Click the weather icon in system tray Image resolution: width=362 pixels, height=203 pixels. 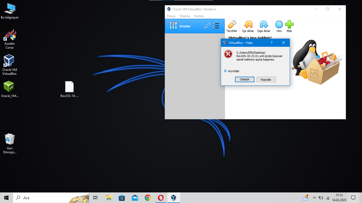(305, 198)
